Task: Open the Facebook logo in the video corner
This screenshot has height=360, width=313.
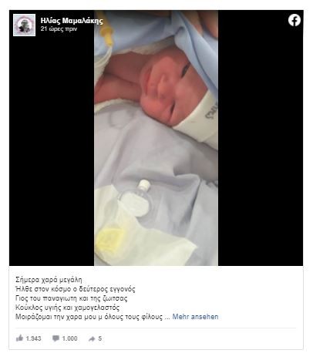Action: click(x=294, y=20)
